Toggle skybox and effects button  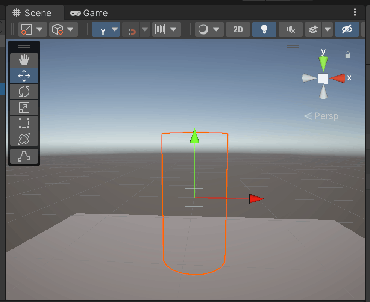pyautogui.click(x=313, y=29)
